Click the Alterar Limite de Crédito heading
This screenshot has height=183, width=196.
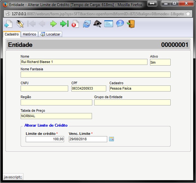[46, 125]
